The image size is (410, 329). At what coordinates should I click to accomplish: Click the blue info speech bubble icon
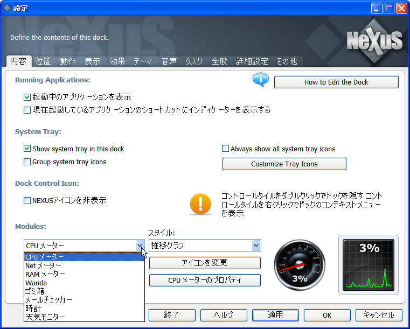coord(261,80)
